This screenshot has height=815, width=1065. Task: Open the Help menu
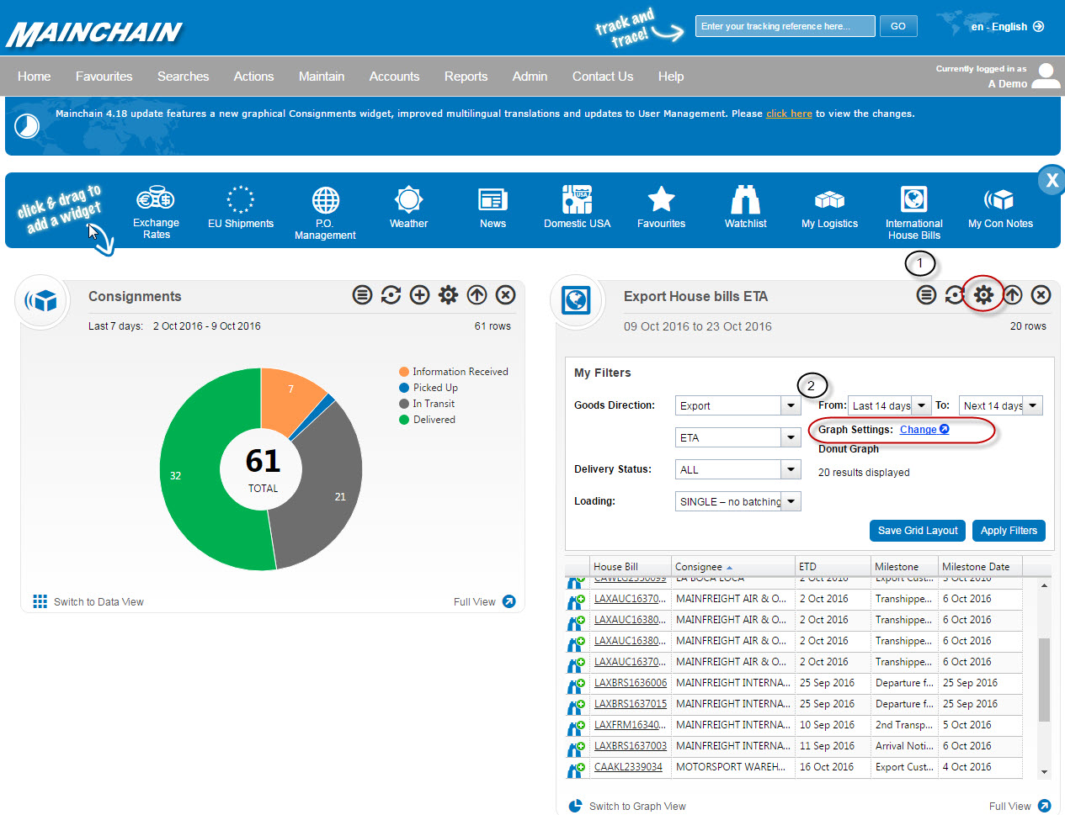[671, 76]
